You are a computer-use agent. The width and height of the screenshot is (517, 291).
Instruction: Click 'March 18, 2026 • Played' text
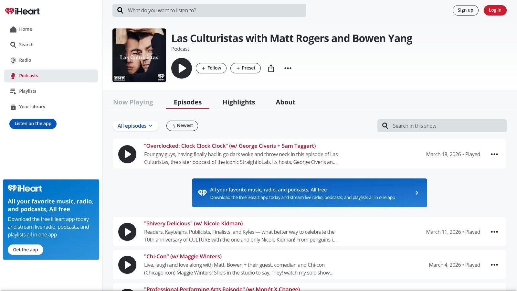tap(453, 154)
